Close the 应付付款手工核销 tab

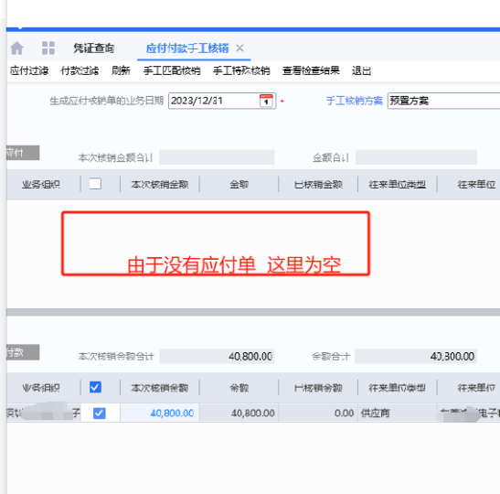239,48
